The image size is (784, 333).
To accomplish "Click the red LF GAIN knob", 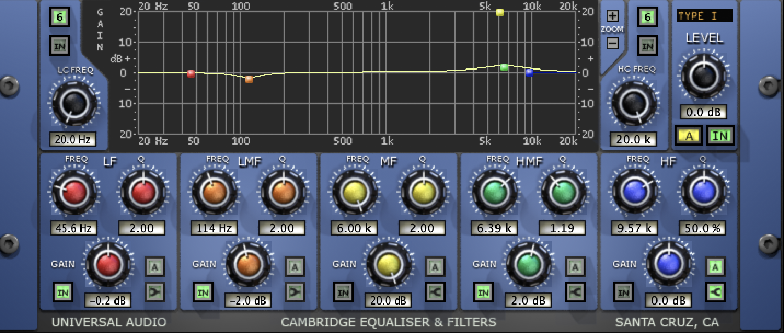I will [x=108, y=264].
